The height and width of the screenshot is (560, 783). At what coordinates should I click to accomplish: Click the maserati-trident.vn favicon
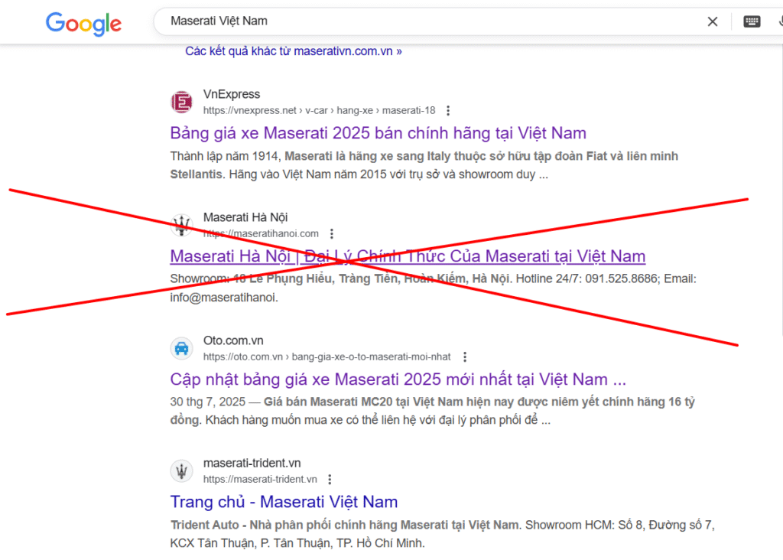pos(181,471)
